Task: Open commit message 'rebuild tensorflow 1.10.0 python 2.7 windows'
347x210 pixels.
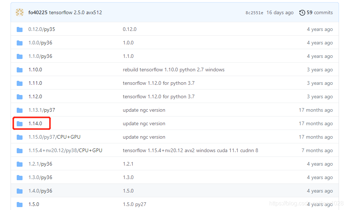Action: tap(174, 70)
